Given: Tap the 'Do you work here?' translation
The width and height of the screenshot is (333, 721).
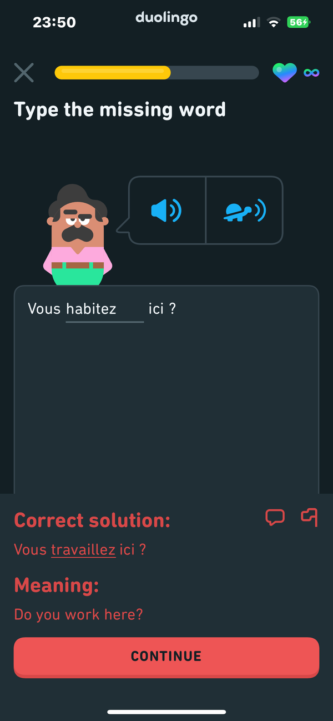Looking at the screenshot, I should coord(78,615).
